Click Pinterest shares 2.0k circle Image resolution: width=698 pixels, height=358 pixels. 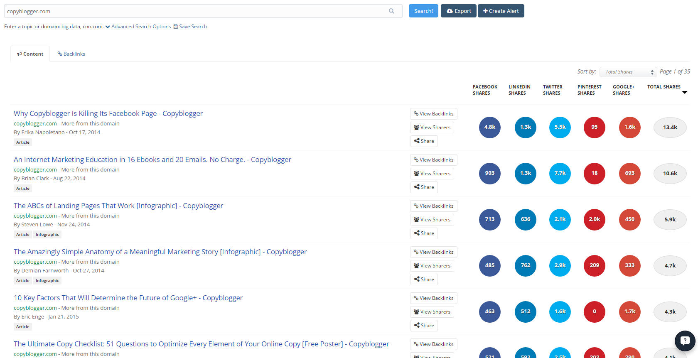click(595, 220)
